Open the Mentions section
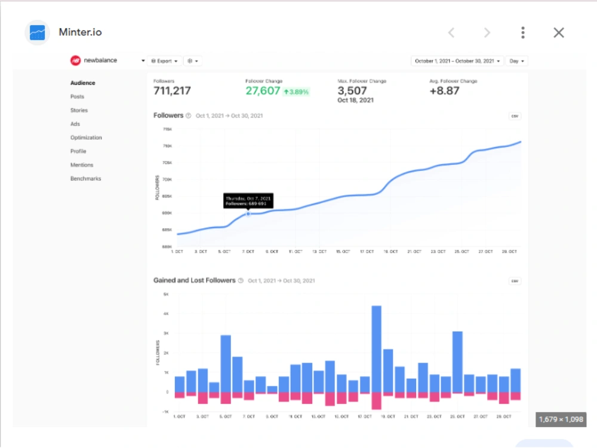The image size is (597, 448). 81,165
